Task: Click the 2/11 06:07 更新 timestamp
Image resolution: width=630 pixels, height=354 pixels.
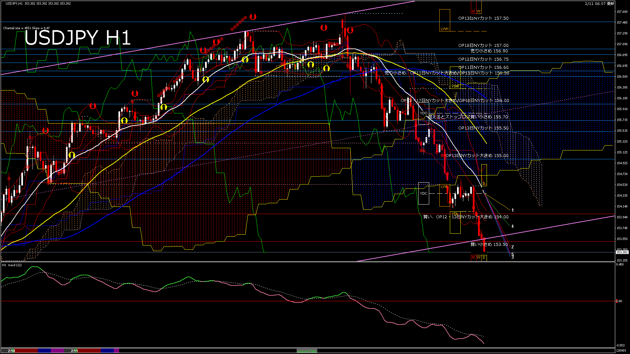Action: [599, 4]
